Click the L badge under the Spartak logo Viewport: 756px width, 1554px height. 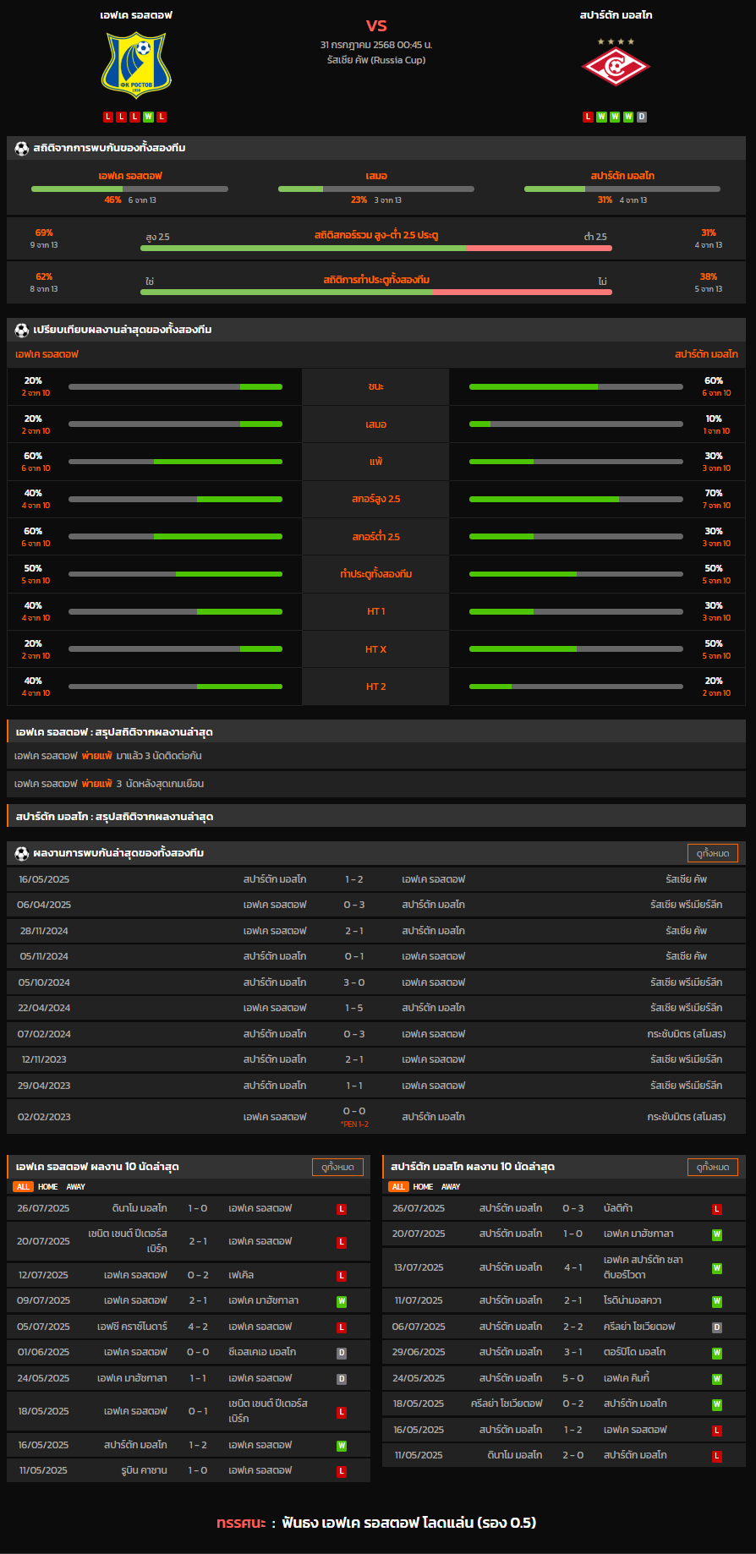tap(588, 117)
